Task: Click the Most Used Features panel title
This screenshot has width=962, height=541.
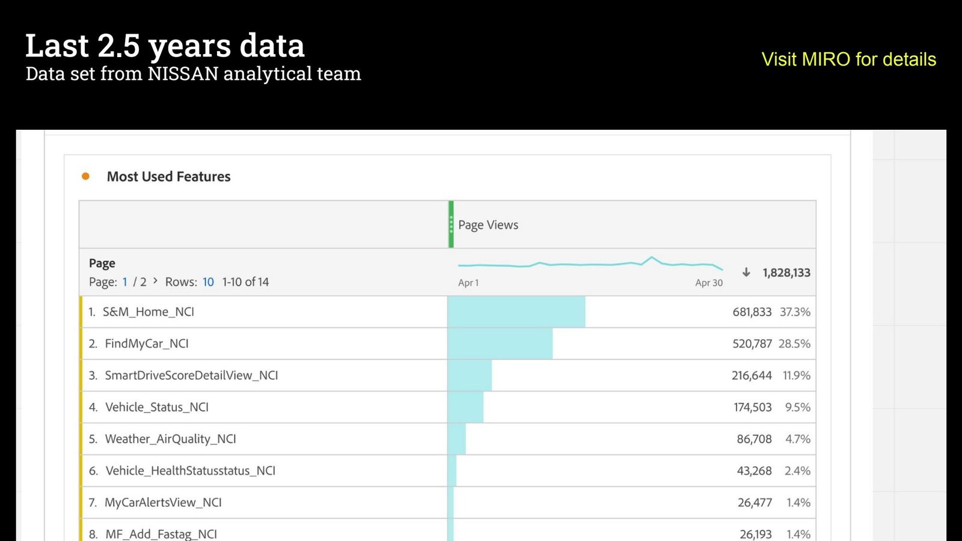Action: 168,176
